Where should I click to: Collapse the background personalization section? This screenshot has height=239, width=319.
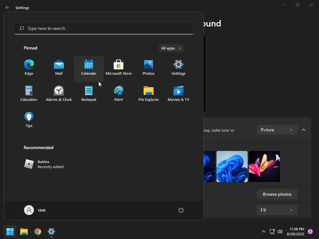pos(304,130)
